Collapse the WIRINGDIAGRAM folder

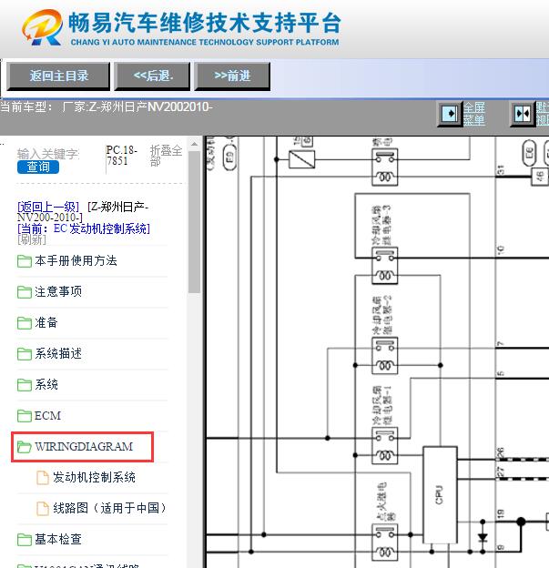pyautogui.click(x=84, y=446)
